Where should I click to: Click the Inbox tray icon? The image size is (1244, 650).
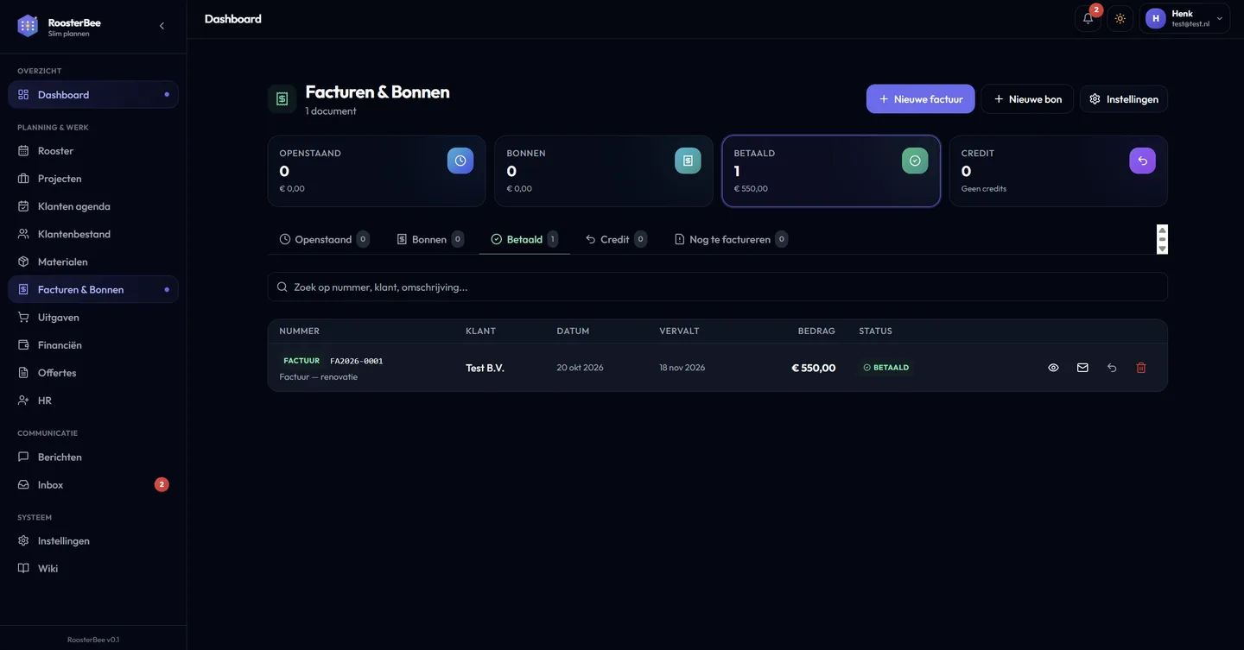point(23,485)
